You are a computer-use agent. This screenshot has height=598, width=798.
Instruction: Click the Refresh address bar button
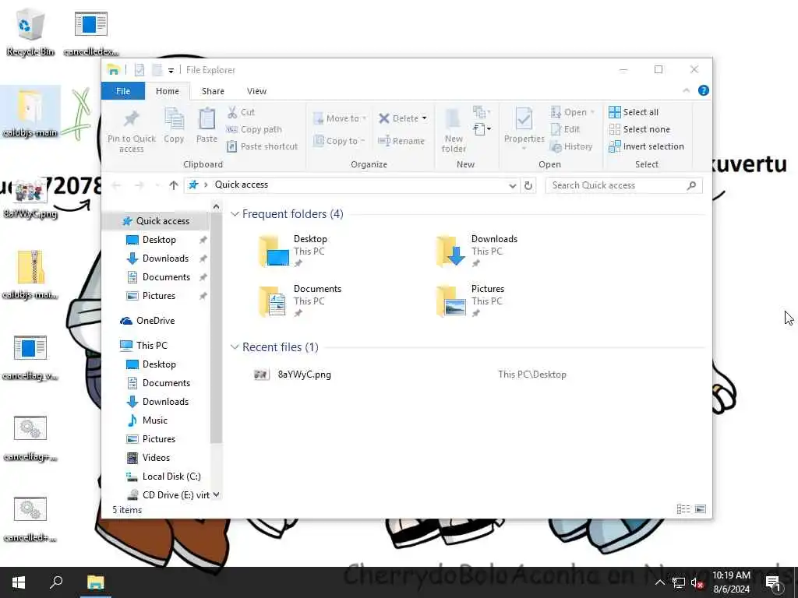(528, 185)
